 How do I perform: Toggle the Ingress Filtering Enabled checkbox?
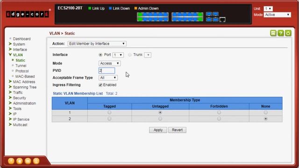100,85
